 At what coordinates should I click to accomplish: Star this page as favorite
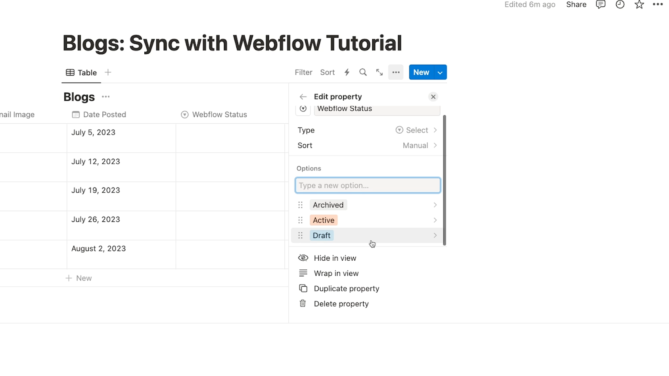point(639,5)
